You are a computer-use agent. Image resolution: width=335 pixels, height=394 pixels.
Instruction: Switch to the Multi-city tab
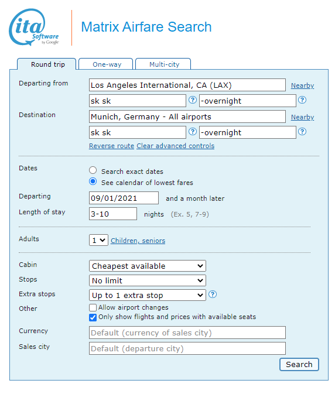[163, 64]
